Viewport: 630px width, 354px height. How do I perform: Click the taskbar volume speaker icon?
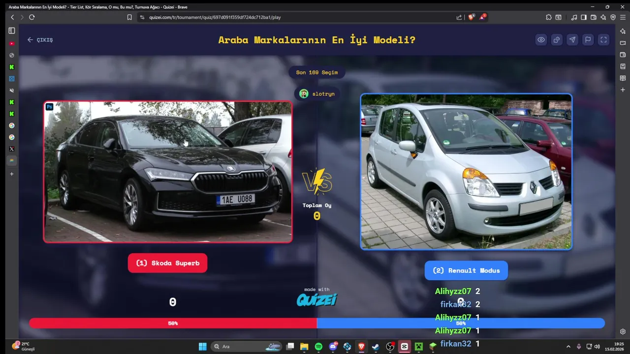[x=597, y=347]
